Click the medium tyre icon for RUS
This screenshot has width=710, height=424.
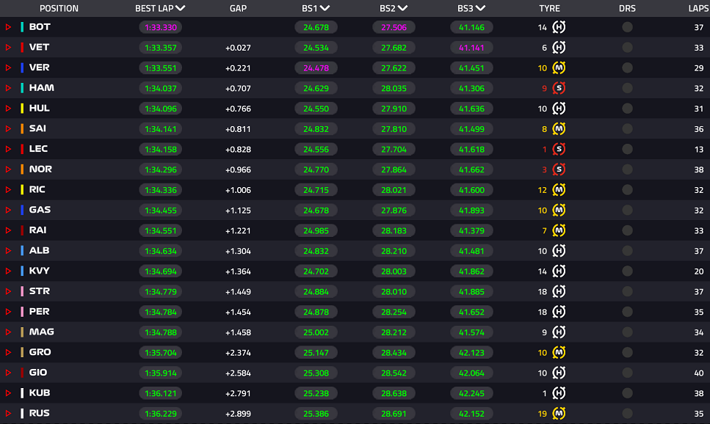point(559,413)
